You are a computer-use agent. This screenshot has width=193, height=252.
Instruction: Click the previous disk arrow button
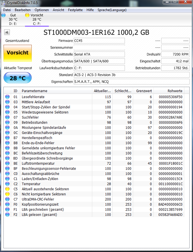tap(7, 32)
